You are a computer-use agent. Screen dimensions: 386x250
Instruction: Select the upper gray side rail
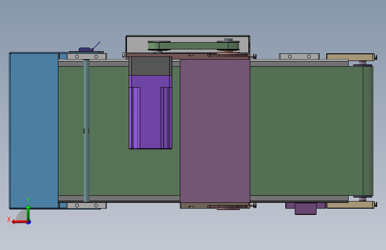pos(299,64)
